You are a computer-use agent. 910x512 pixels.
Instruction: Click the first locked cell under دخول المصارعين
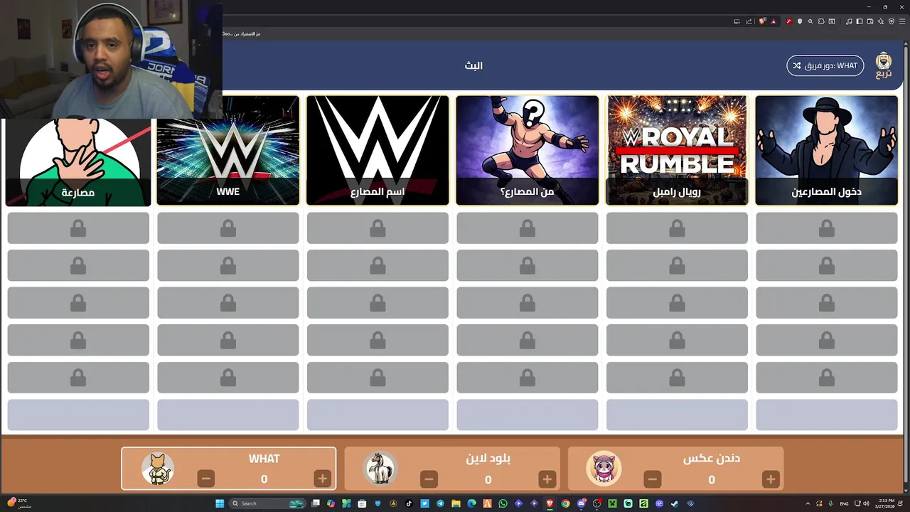tap(826, 228)
